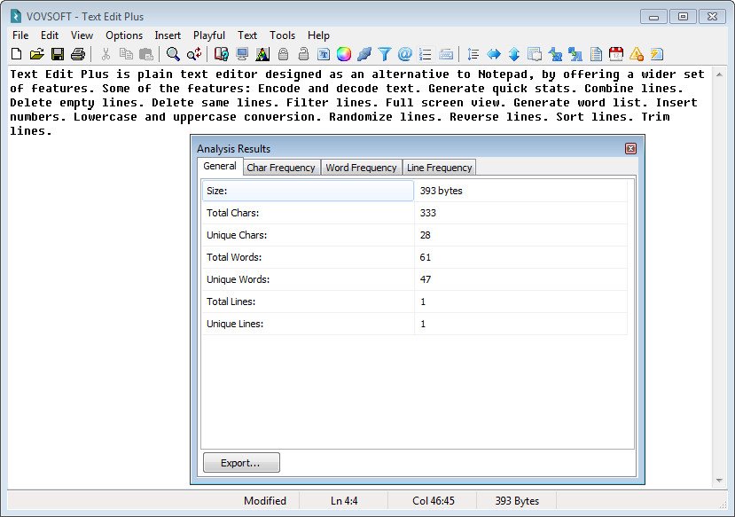Click the blue funnel filter icon
The height and width of the screenshot is (517, 735).
385,54
